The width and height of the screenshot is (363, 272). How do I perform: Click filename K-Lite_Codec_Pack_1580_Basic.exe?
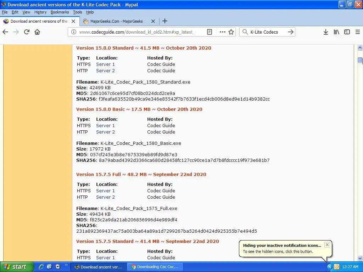(x=141, y=143)
